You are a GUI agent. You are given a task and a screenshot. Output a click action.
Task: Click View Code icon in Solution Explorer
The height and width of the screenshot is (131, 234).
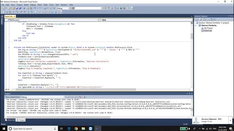click(x=208, y=19)
